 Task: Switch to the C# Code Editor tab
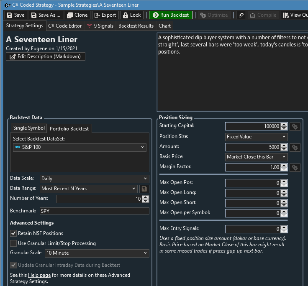point(65,26)
